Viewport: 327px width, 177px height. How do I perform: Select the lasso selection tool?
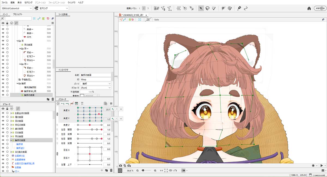[x=207, y=8]
